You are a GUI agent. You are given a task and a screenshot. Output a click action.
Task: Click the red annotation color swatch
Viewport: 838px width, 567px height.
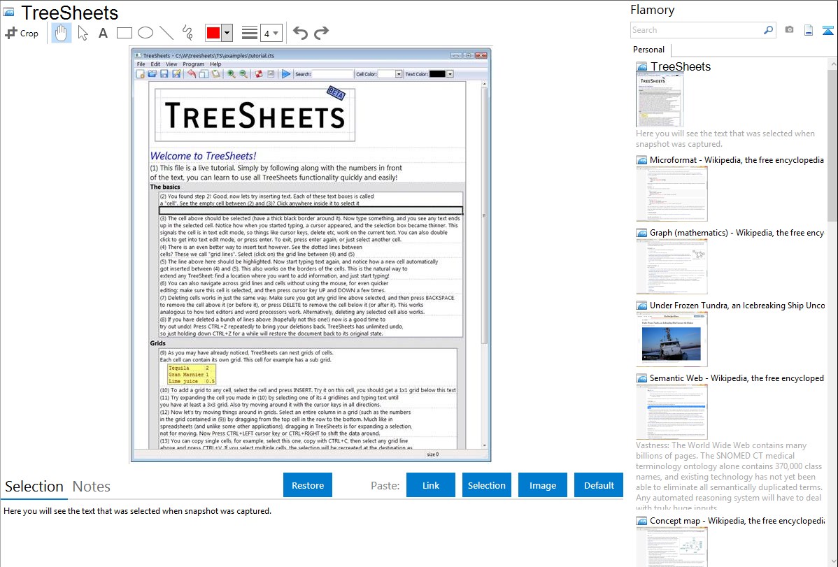(x=213, y=33)
